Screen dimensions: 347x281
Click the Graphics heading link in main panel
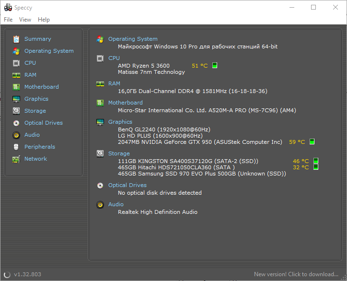120,122
